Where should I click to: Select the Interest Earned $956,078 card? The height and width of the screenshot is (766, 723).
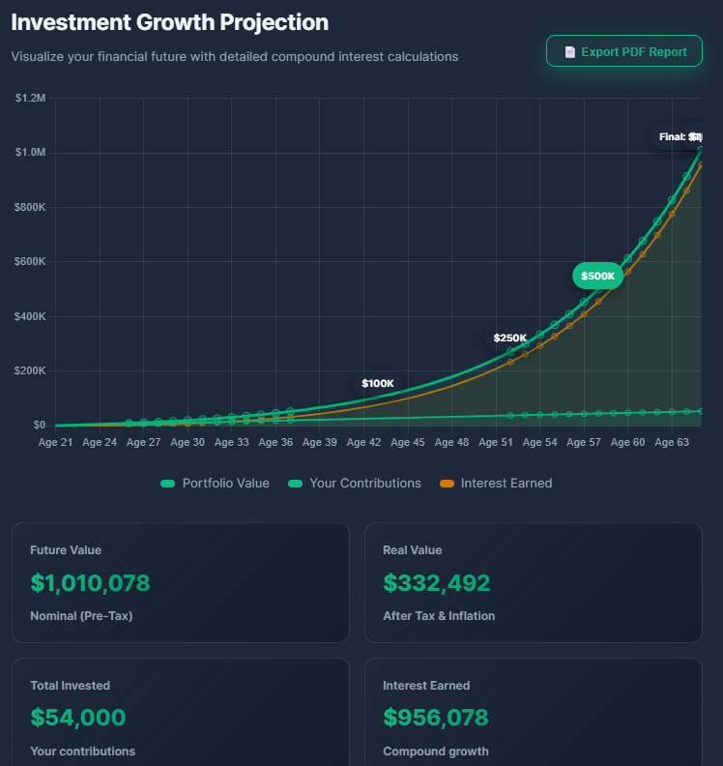tap(533, 716)
